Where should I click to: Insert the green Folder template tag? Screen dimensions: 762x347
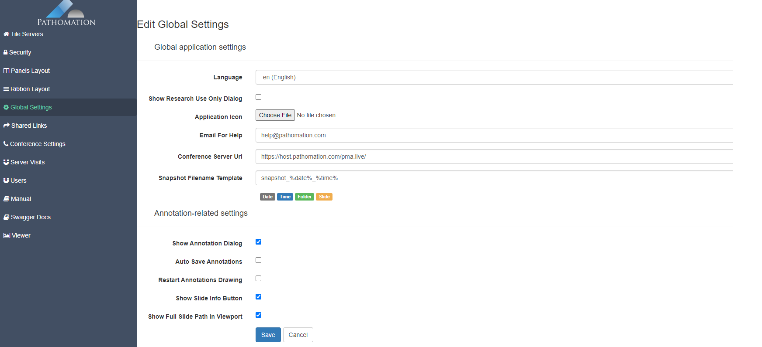click(x=304, y=197)
